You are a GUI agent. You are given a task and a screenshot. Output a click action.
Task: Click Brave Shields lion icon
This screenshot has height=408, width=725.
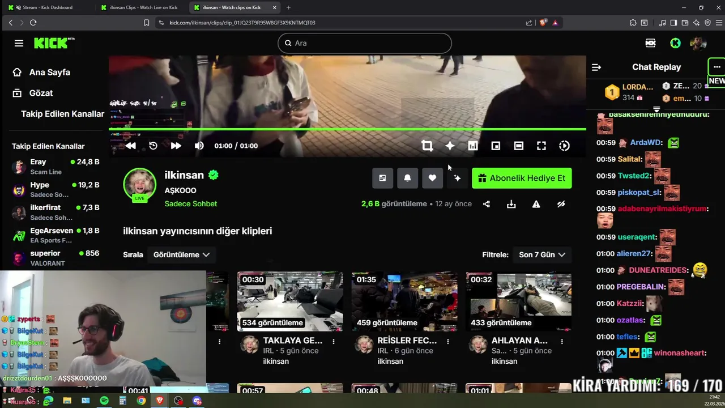pos(543,23)
